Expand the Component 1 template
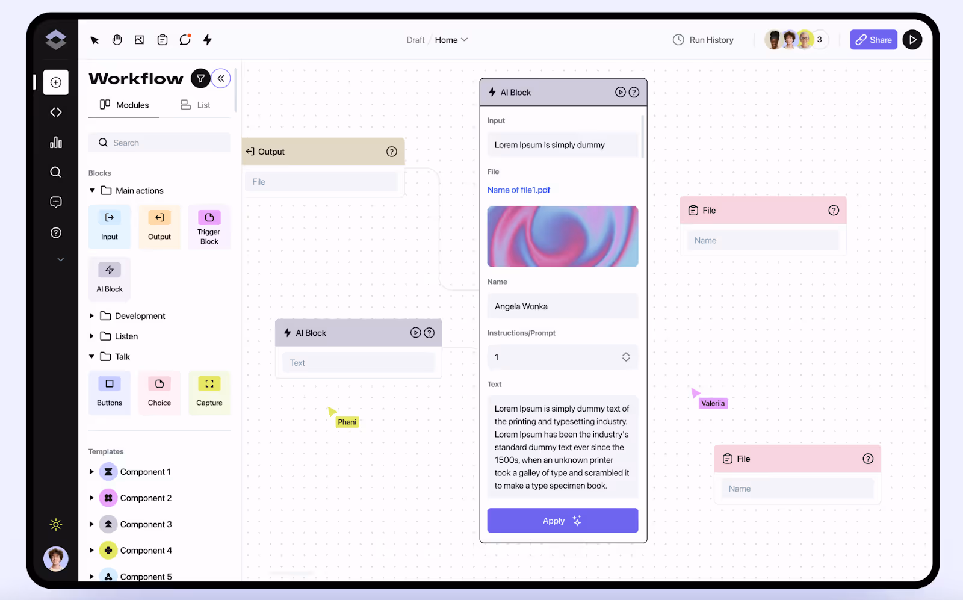 [x=91, y=471]
